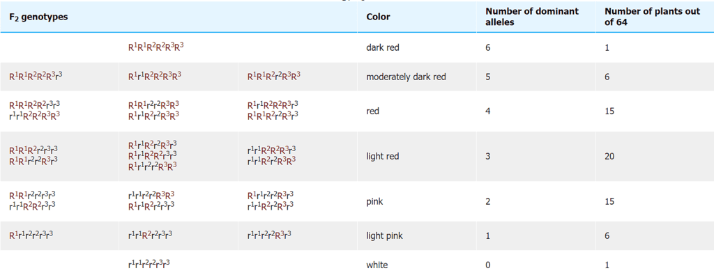Click the 'Color' column header
Image resolution: width=714 pixels, height=280 pixels.
pyautogui.click(x=378, y=17)
